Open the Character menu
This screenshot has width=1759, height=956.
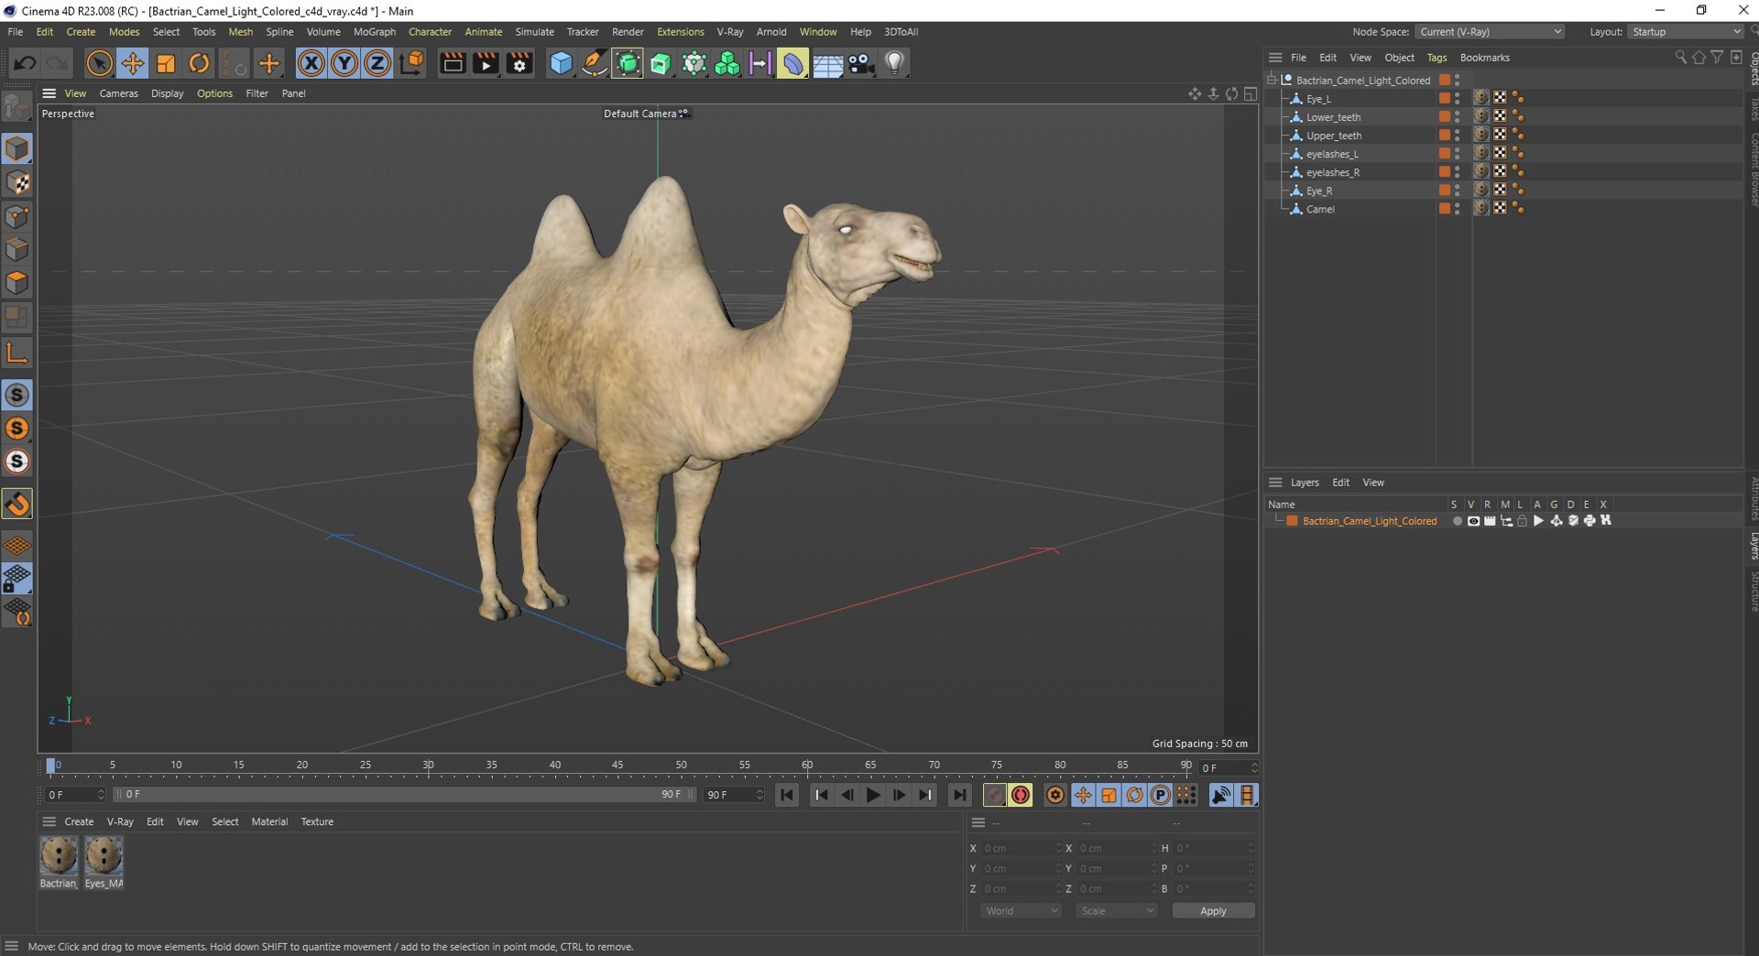click(x=430, y=31)
